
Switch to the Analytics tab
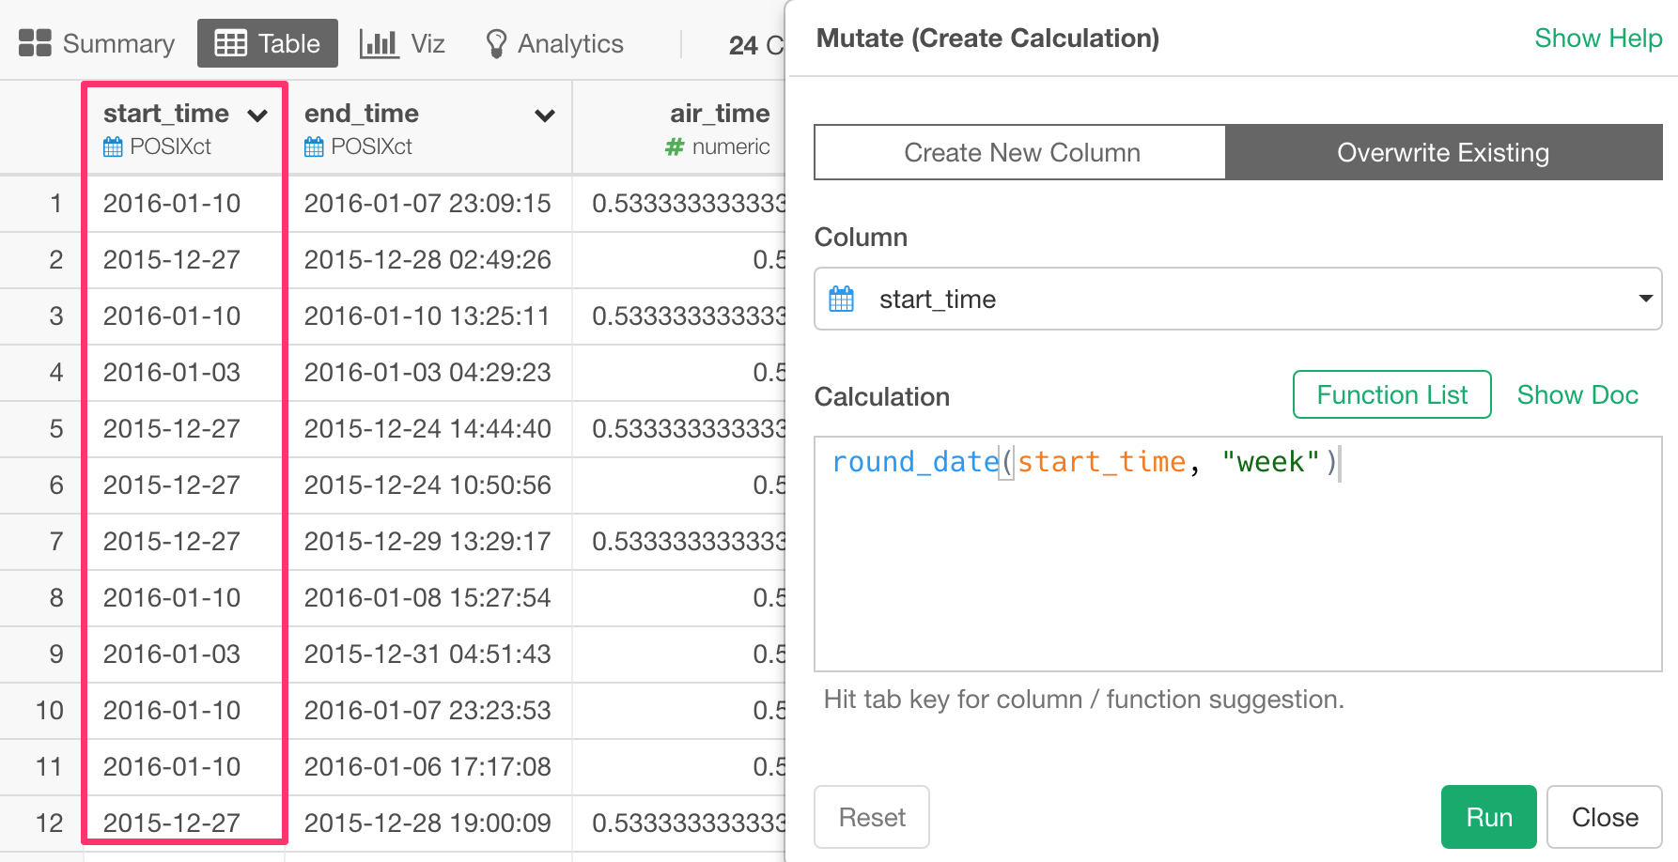point(554,43)
